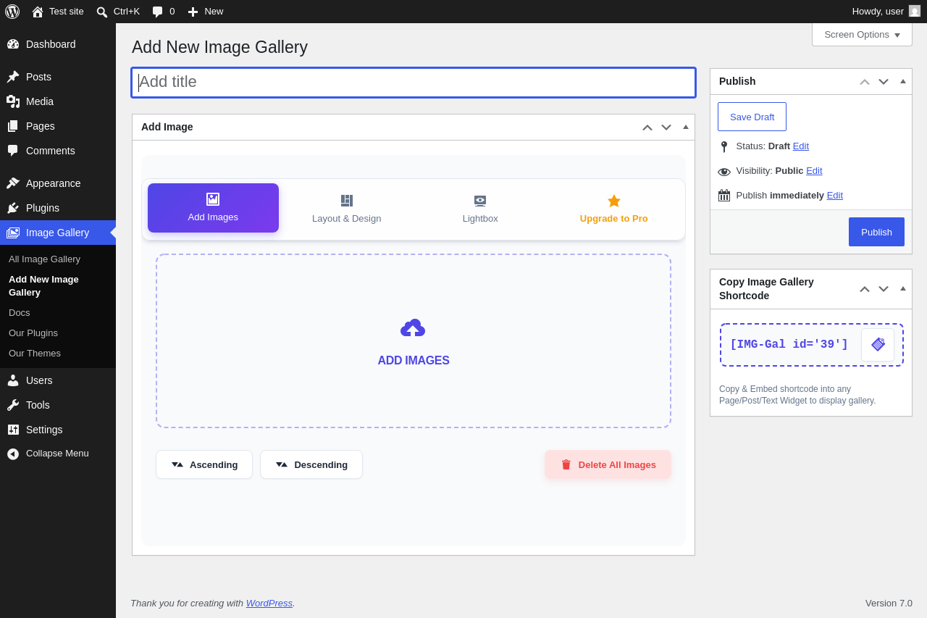Open Our Themes submenu link
Image resolution: width=927 pixels, height=618 pixels.
tap(35, 354)
